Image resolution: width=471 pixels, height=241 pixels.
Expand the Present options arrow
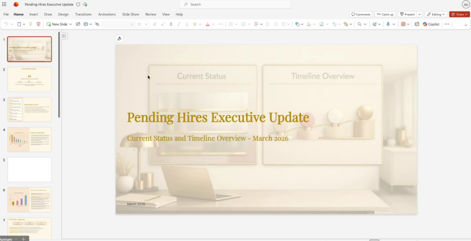420,14
